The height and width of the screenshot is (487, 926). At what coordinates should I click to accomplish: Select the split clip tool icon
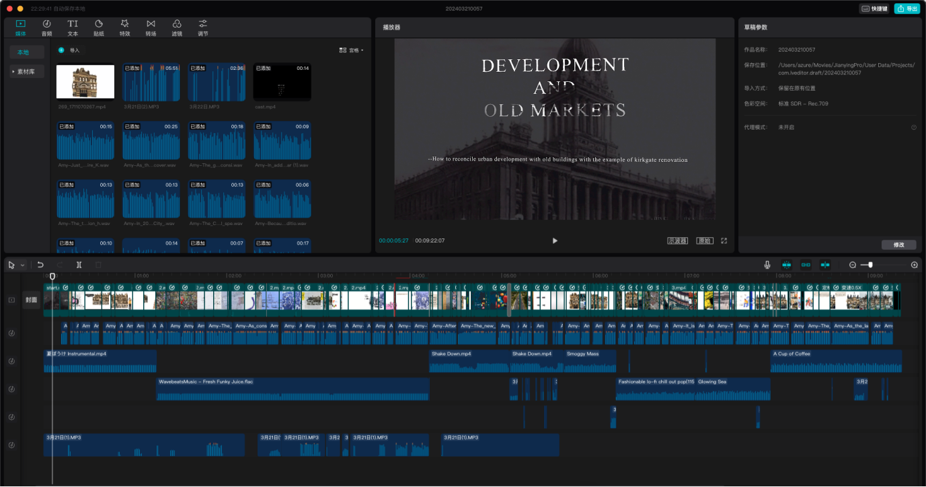point(79,265)
